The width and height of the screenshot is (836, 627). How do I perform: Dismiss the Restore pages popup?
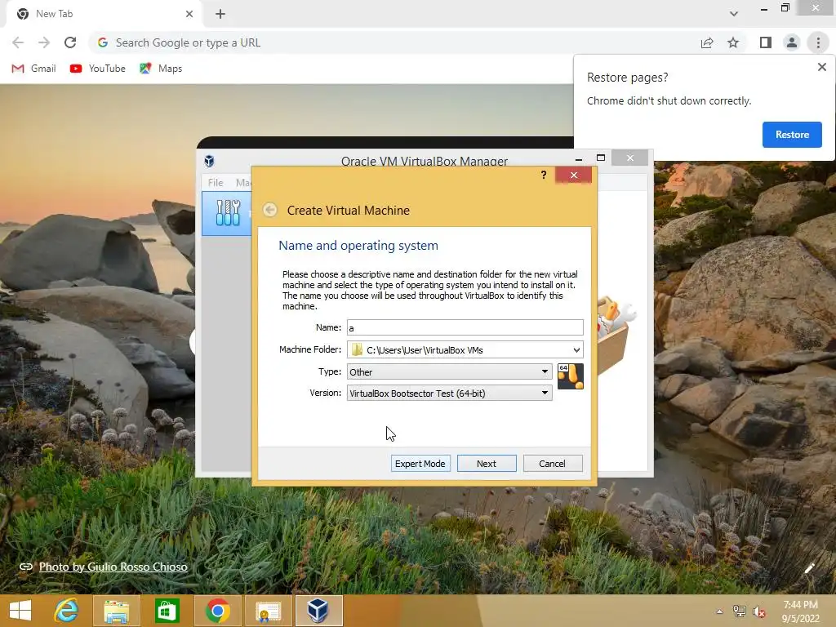pos(821,67)
